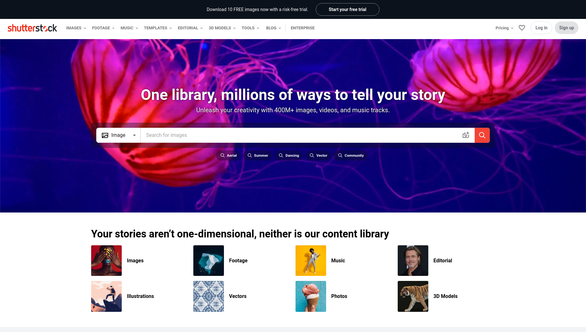
Task: Click the Log in button
Action: click(541, 28)
